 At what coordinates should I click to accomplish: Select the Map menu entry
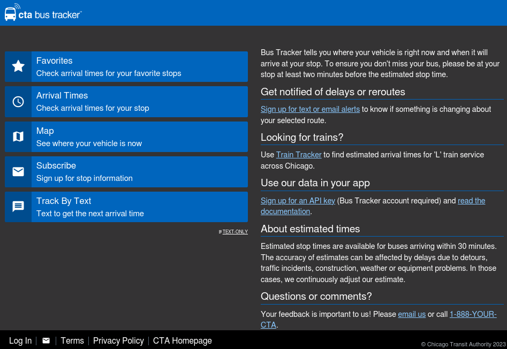(139, 136)
